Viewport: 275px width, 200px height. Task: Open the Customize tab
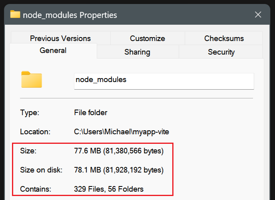pyautogui.click(x=147, y=38)
